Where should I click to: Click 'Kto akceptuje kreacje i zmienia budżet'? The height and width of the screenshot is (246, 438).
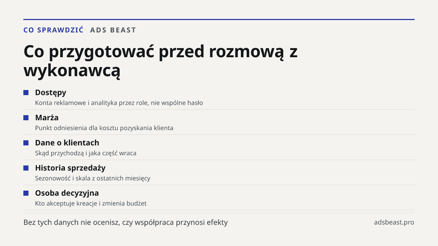point(91,203)
